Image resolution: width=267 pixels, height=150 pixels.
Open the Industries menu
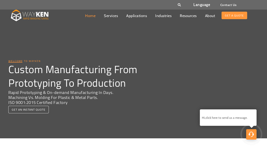(163, 16)
